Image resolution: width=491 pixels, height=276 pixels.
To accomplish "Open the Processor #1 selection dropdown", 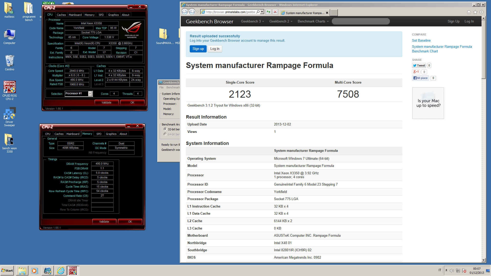I will tap(90, 94).
